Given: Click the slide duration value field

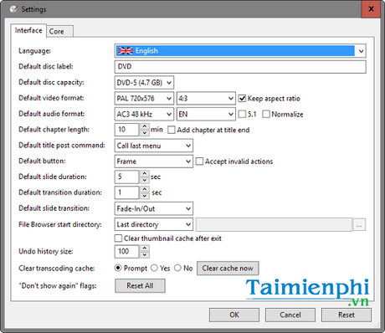Looking at the screenshot, I should 126,177.
